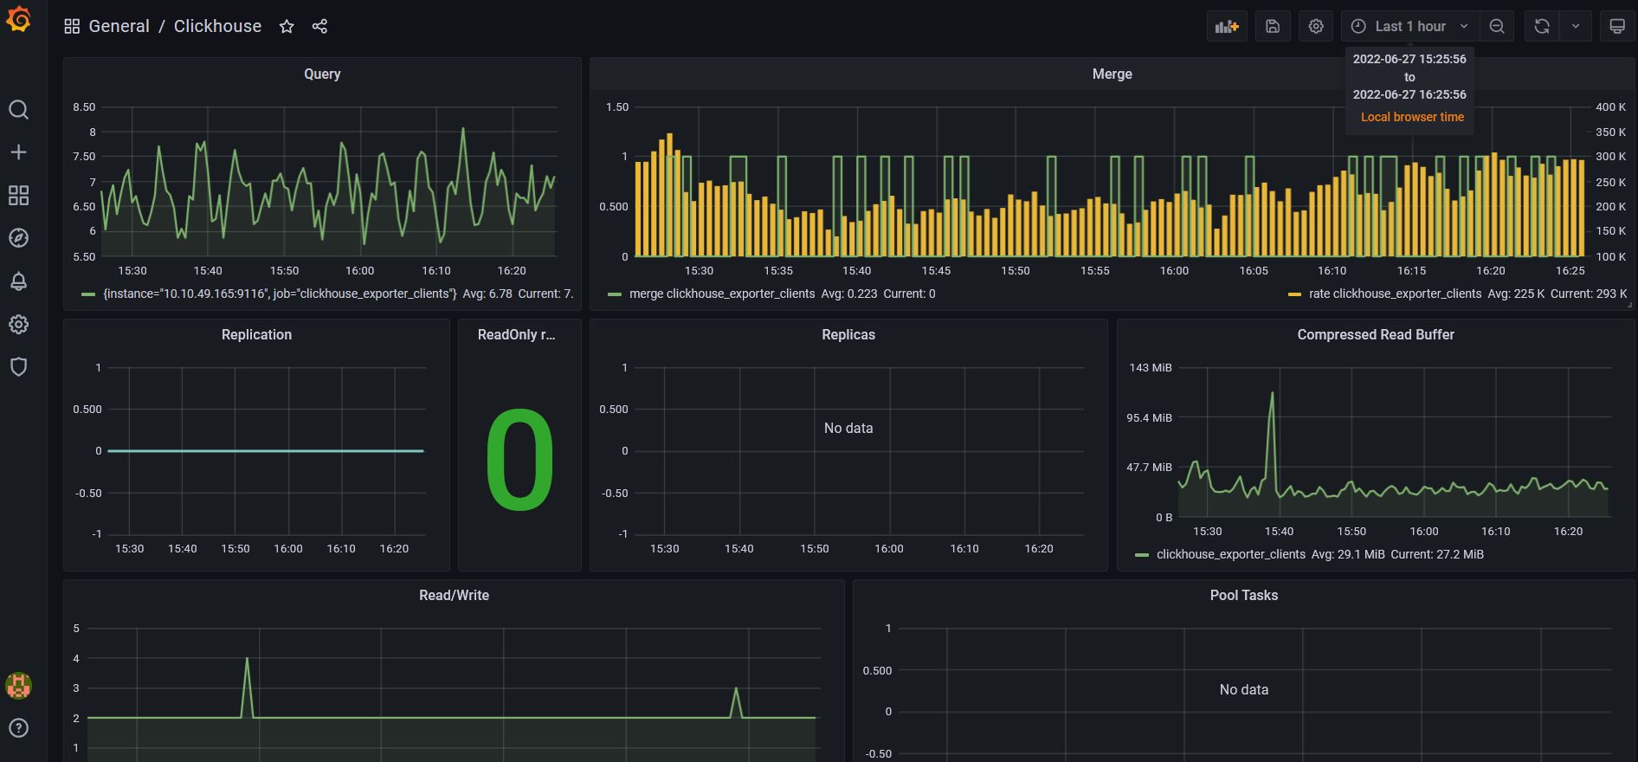The image size is (1638, 762).
Task: Click the Clickhouse dashboard title
Action: point(217,27)
